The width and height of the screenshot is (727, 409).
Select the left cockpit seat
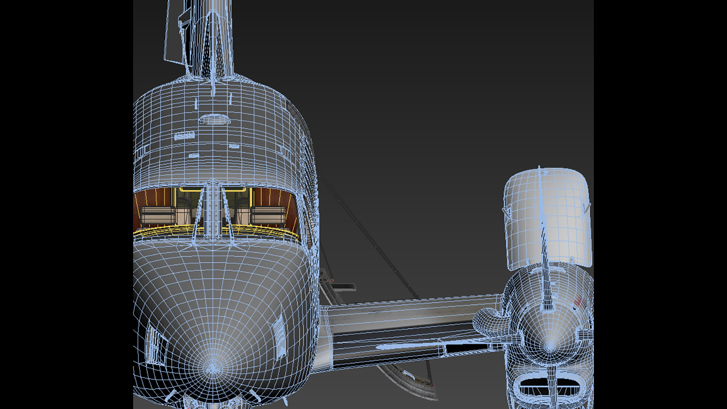click(157, 215)
